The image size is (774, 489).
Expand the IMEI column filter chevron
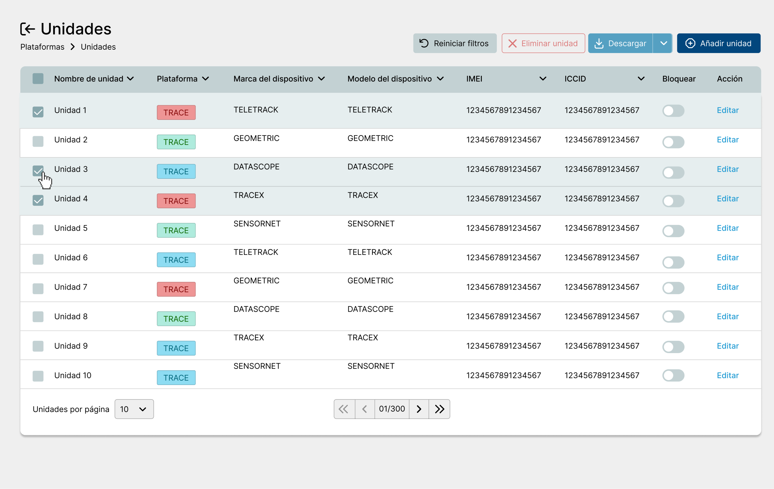click(543, 79)
